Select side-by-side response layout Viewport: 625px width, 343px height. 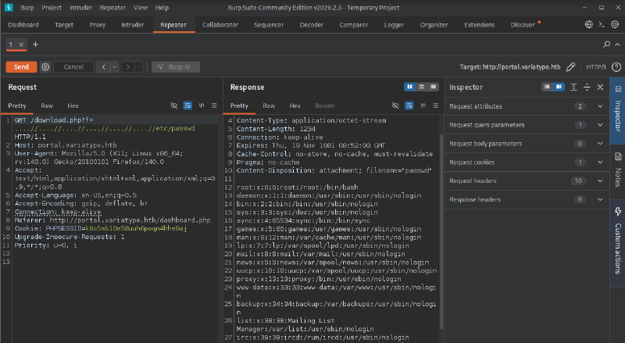[x=409, y=87]
